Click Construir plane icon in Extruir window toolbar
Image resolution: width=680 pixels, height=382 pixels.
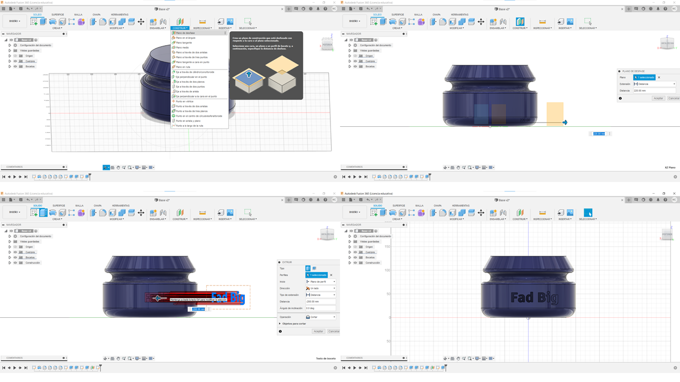pos(180,212)
